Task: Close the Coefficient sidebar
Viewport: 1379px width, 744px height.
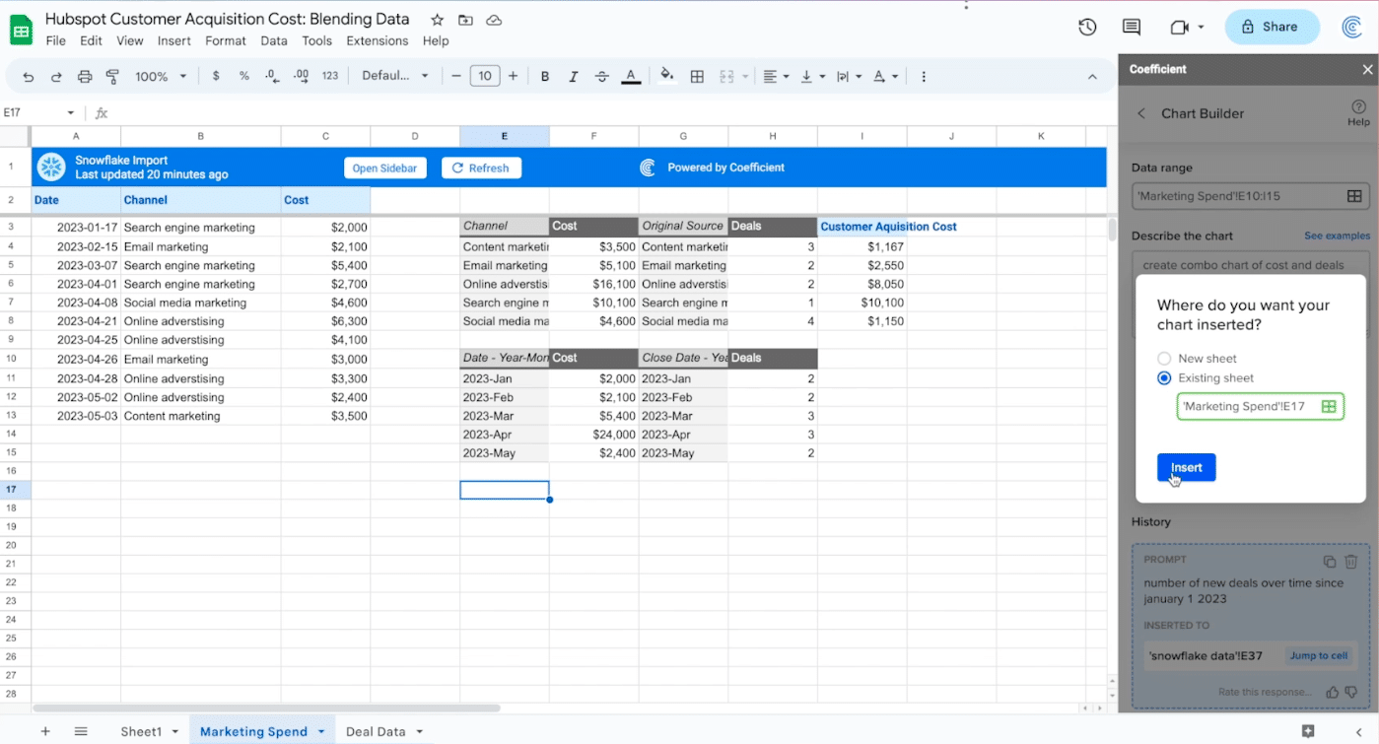Action: coord(1367,69)
